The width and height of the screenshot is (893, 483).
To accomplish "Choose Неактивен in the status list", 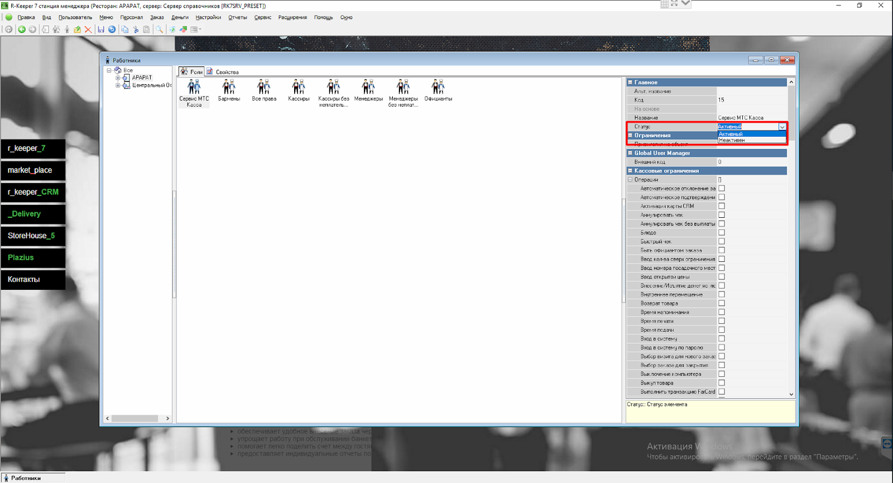I will point(751,140).
